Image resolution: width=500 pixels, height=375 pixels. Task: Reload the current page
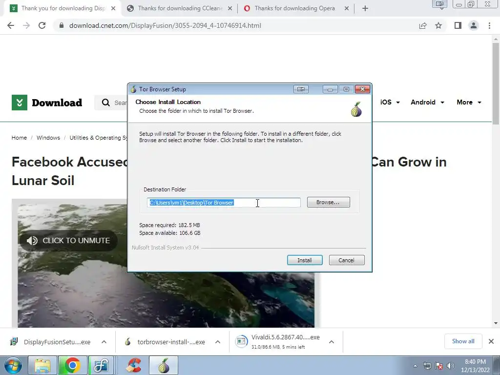42,25
